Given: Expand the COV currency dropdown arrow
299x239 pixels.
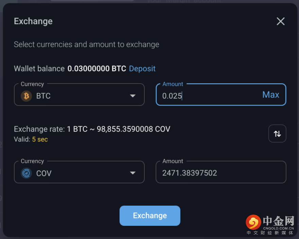Looking at the screenshot, I should tap(133, 173).
